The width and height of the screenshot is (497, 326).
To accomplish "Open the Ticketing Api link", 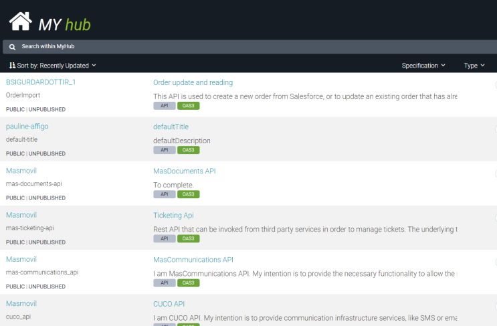I will (x=173, y=216).
